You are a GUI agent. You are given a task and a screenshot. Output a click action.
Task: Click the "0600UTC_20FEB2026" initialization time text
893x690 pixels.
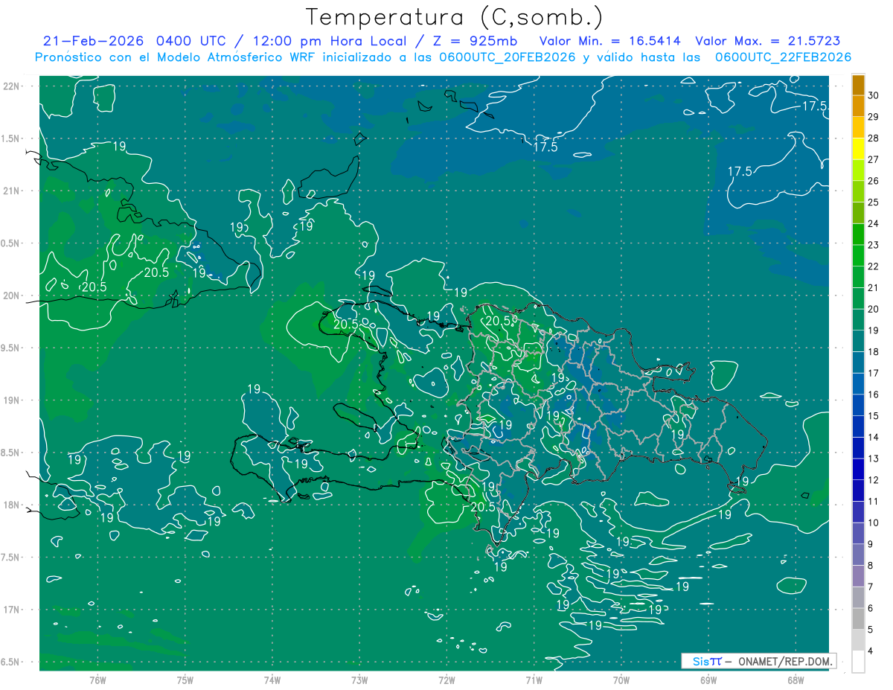pyautogui.click(x=508, y=57)
